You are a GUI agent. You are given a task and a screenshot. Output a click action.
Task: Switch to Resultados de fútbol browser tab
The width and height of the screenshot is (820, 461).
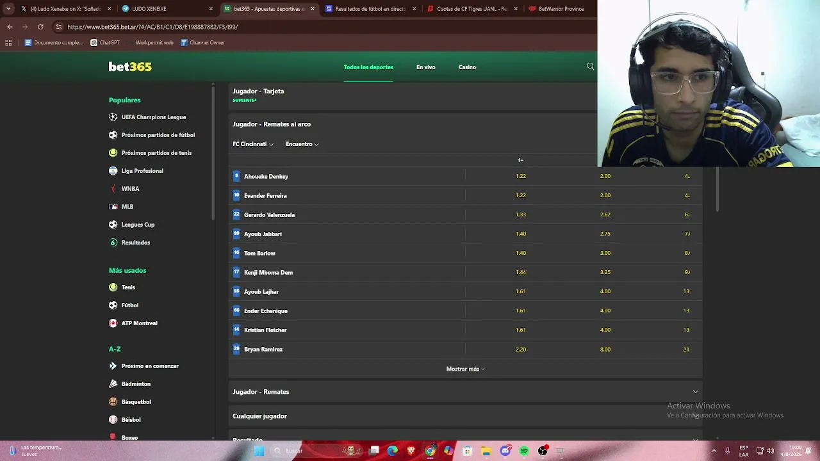coord(370,9)
